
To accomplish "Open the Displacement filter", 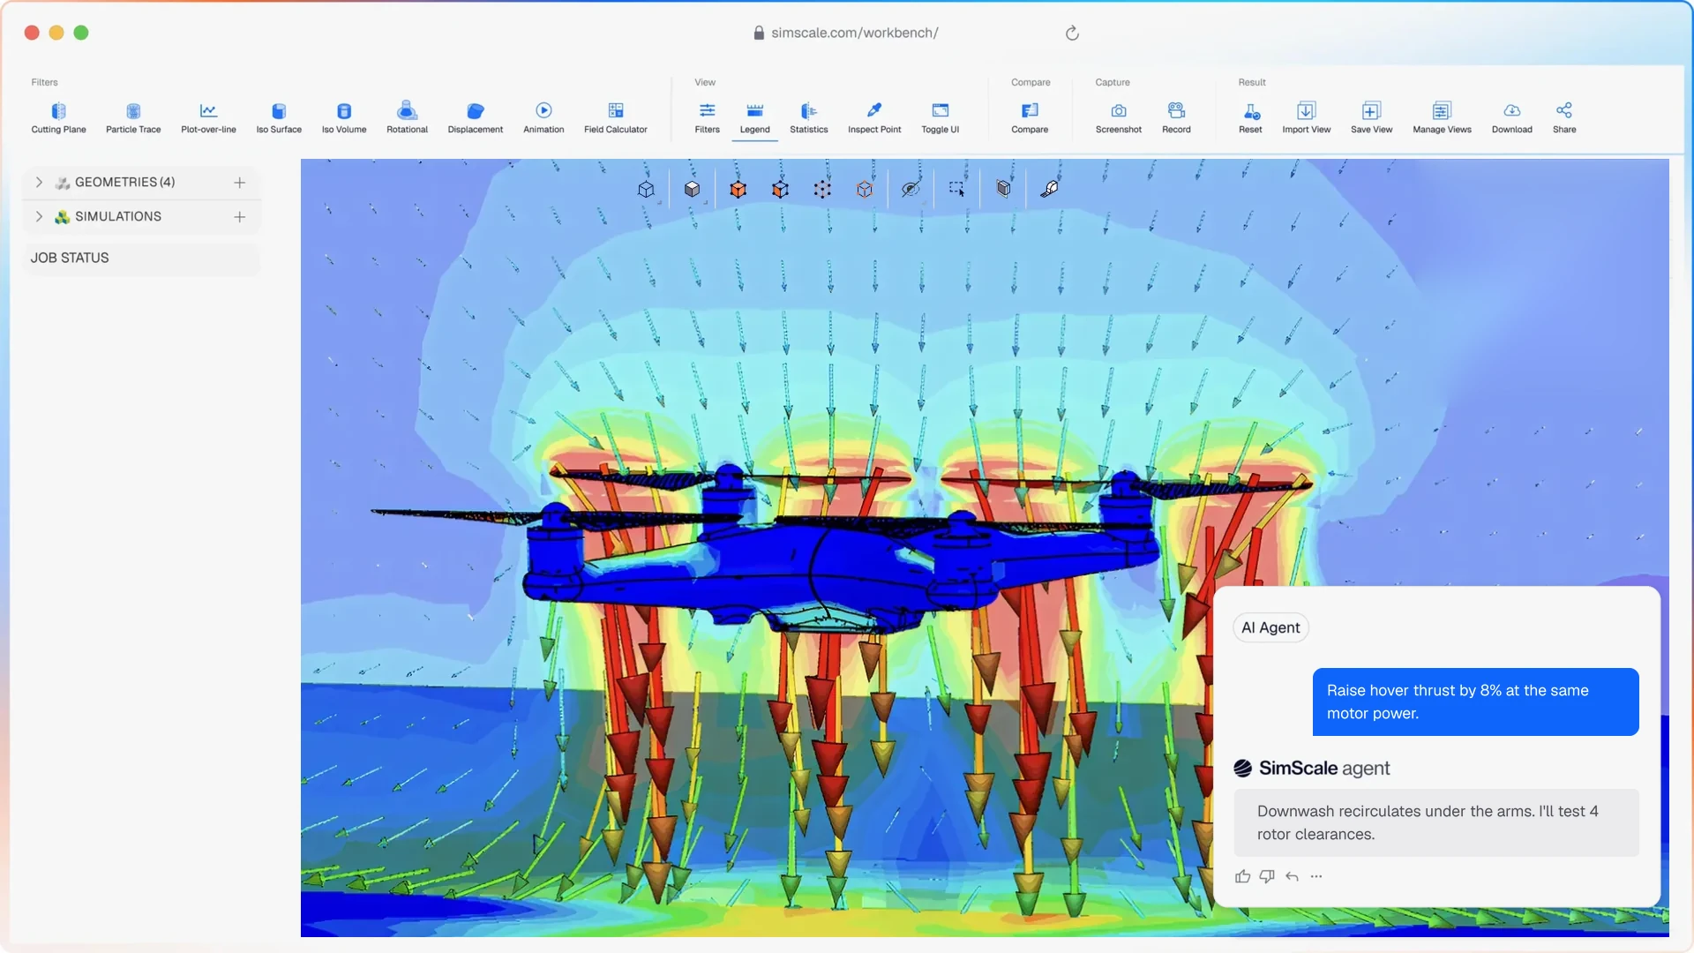I will (475, 117).
